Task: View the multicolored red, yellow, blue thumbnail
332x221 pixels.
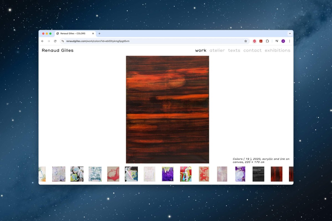Action: (186, 174)
